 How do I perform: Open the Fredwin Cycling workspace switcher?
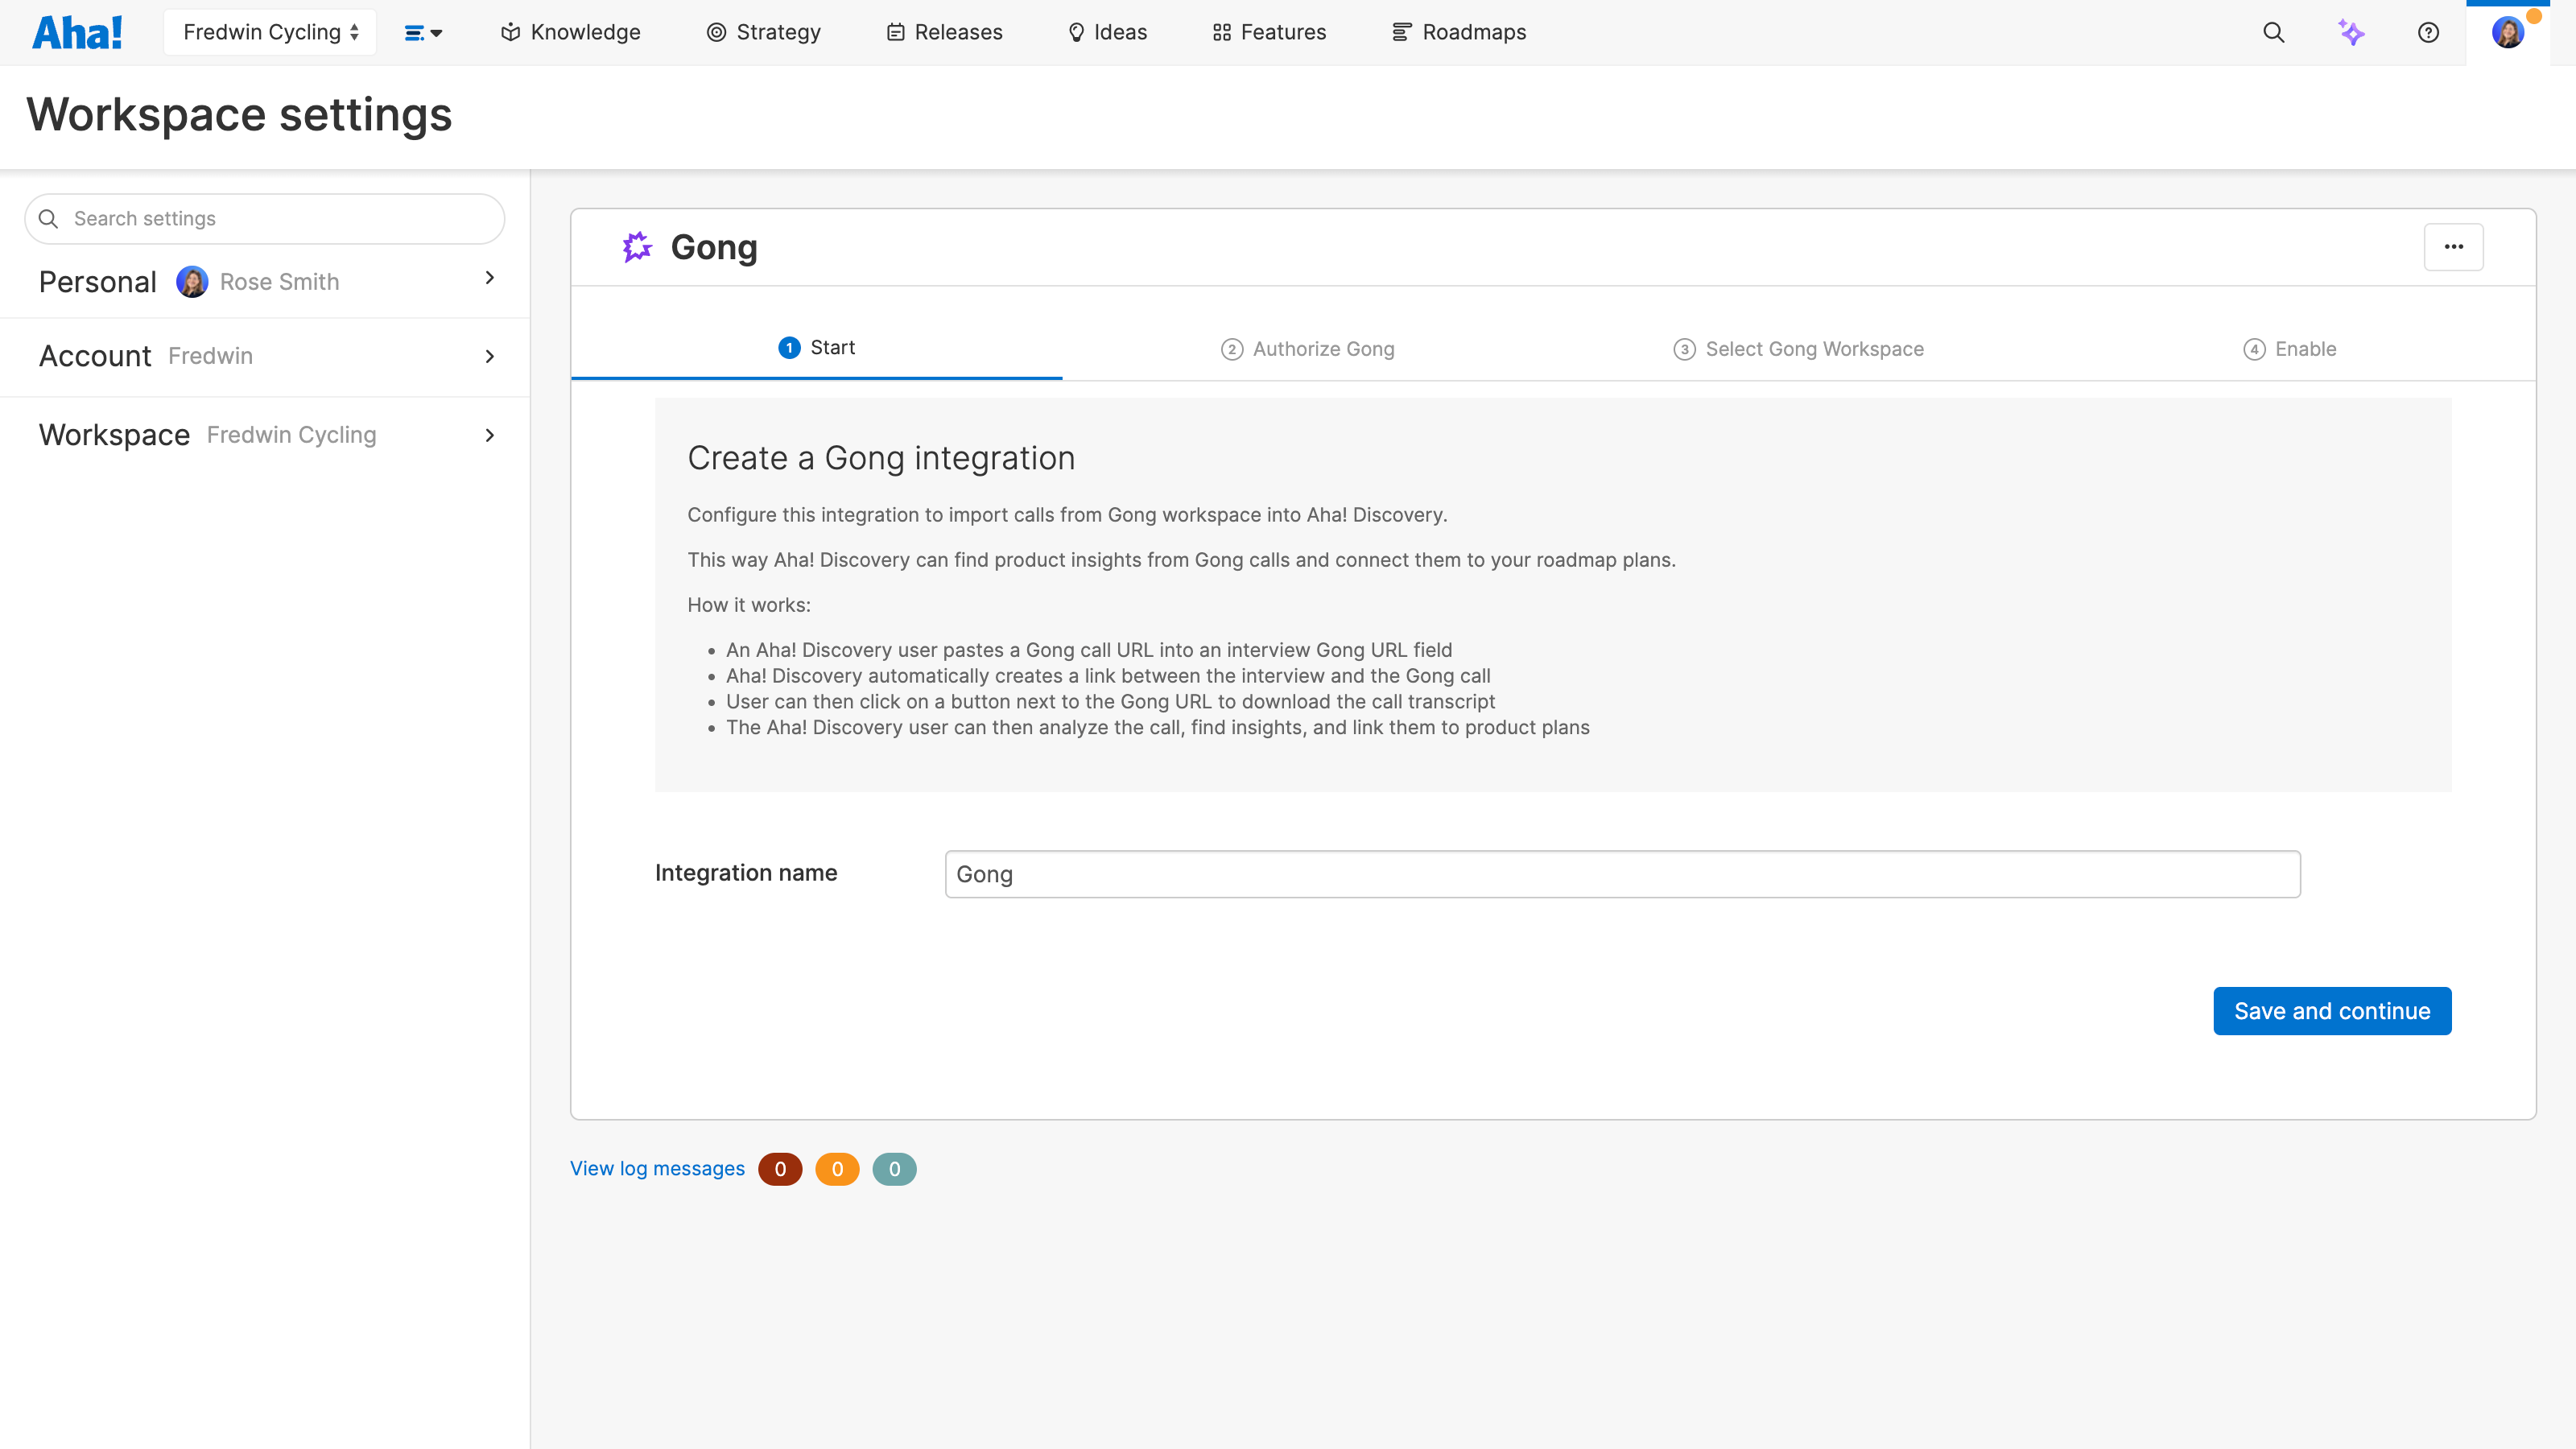click(x=270, y=32)
